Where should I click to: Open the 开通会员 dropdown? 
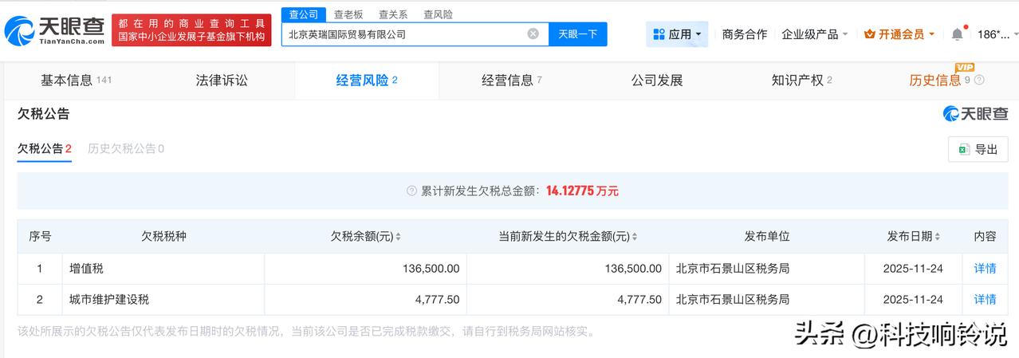click(x=900, y=34)
